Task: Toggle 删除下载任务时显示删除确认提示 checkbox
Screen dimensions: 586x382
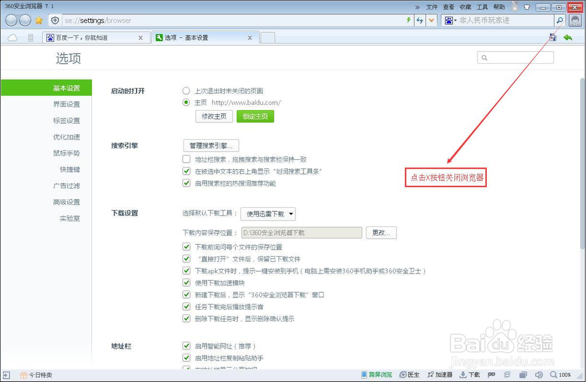Action: [186, 318]
